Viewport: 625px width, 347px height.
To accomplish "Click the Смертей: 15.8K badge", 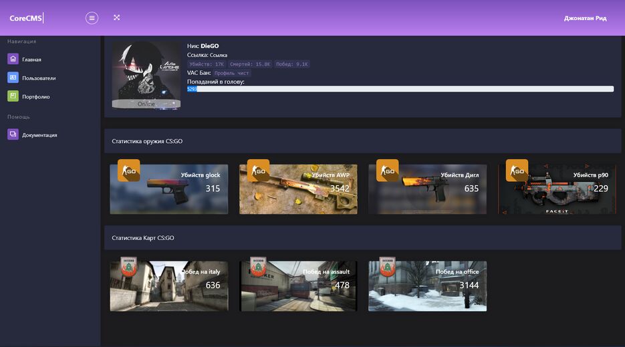I will [x=250, y=64].
